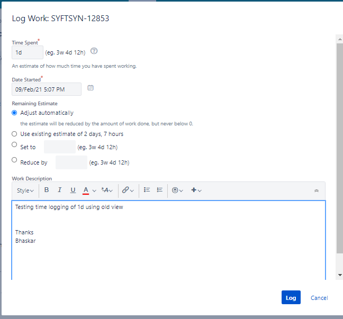Click the dialog scrollbar down arrow
Screen dimensions: 343x319
point(340,275)
